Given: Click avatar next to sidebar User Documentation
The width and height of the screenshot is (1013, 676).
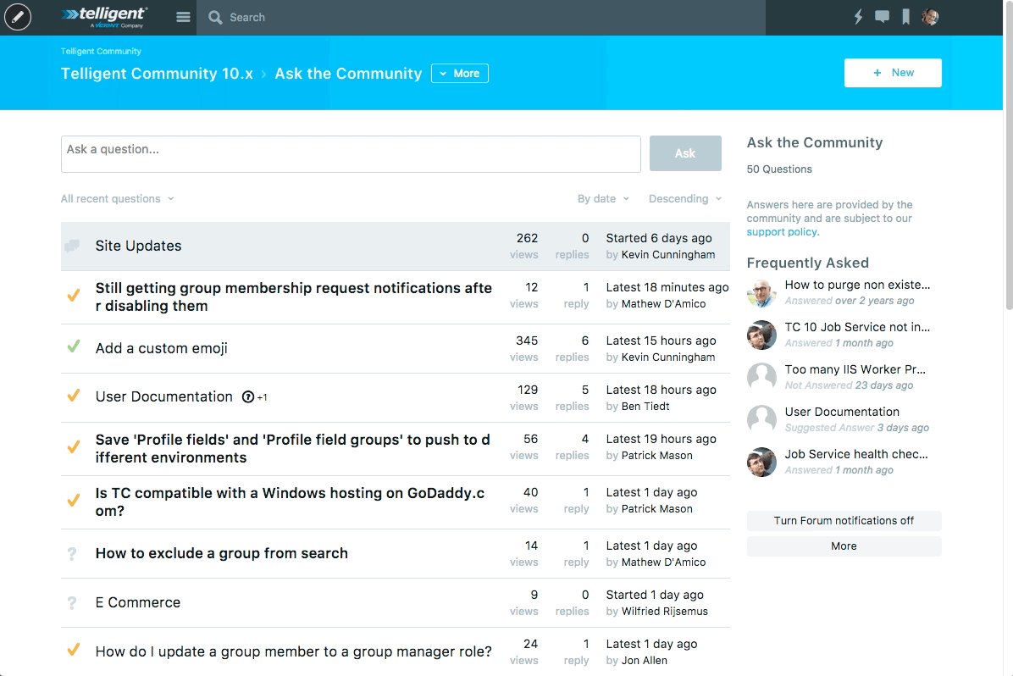Looking at the screenshot, I should coord(761,419).
